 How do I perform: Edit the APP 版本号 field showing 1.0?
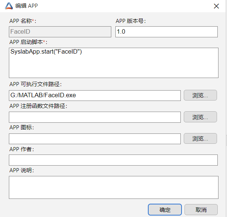tap(166, 32)
